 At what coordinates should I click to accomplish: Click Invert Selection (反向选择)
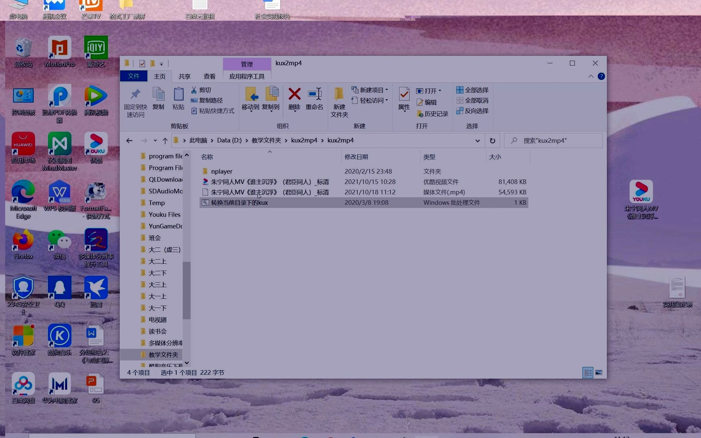[472, 111]
